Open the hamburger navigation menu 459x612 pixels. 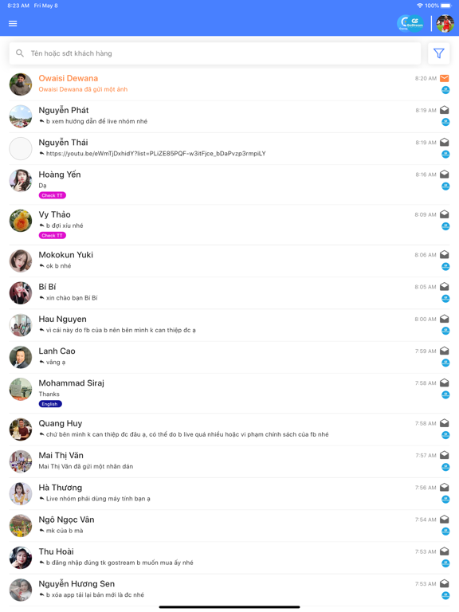pos(13,23)
